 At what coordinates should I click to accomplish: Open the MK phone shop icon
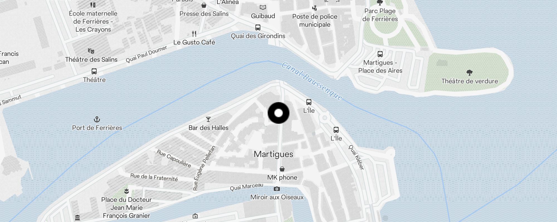(x=282, y=169)
